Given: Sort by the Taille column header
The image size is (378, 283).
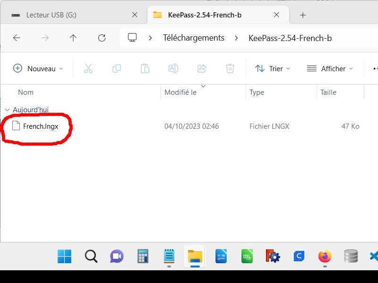Looking at the screenshot, I should [328, 92].
